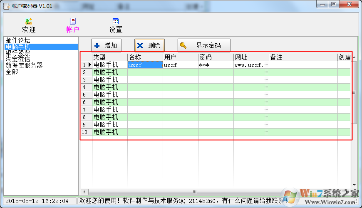
Task: Select password cell *** in row 1
Action: pos(216,64)
